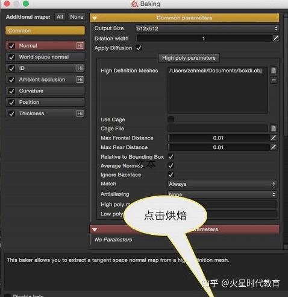
Task: Adjust the Dilation width slider
Action: coord(204,38)
